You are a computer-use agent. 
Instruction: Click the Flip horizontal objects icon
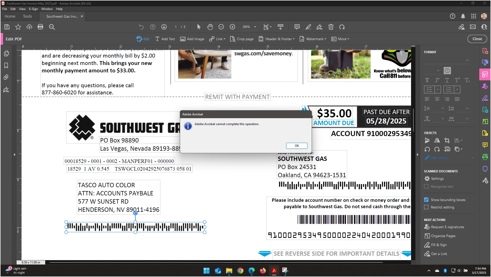[x=437, y=140]
